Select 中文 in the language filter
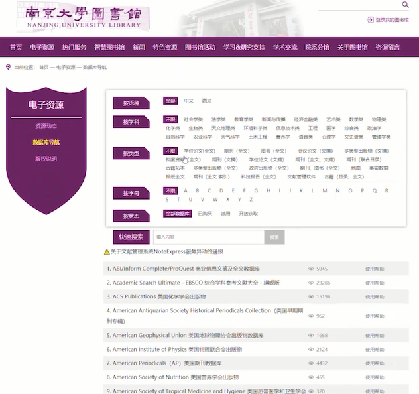This screenshot has width=419, height=394. click(189, 101)
